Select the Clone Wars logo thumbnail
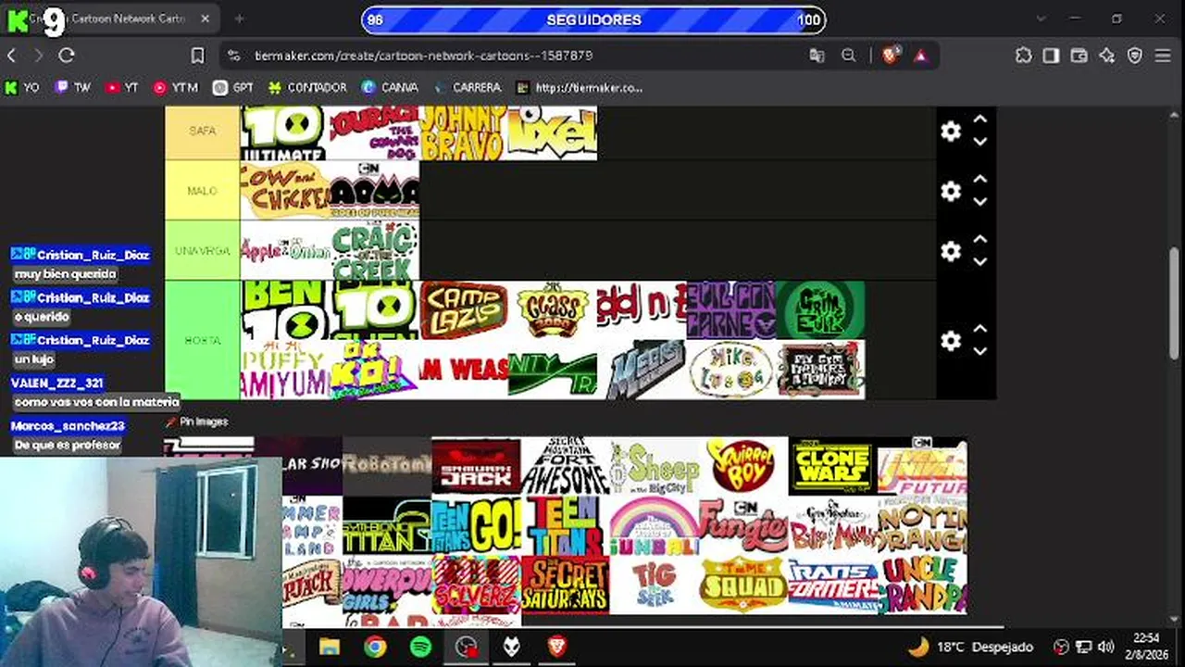This screenshot has height=667, width=1185. click(x=832, y=466)
